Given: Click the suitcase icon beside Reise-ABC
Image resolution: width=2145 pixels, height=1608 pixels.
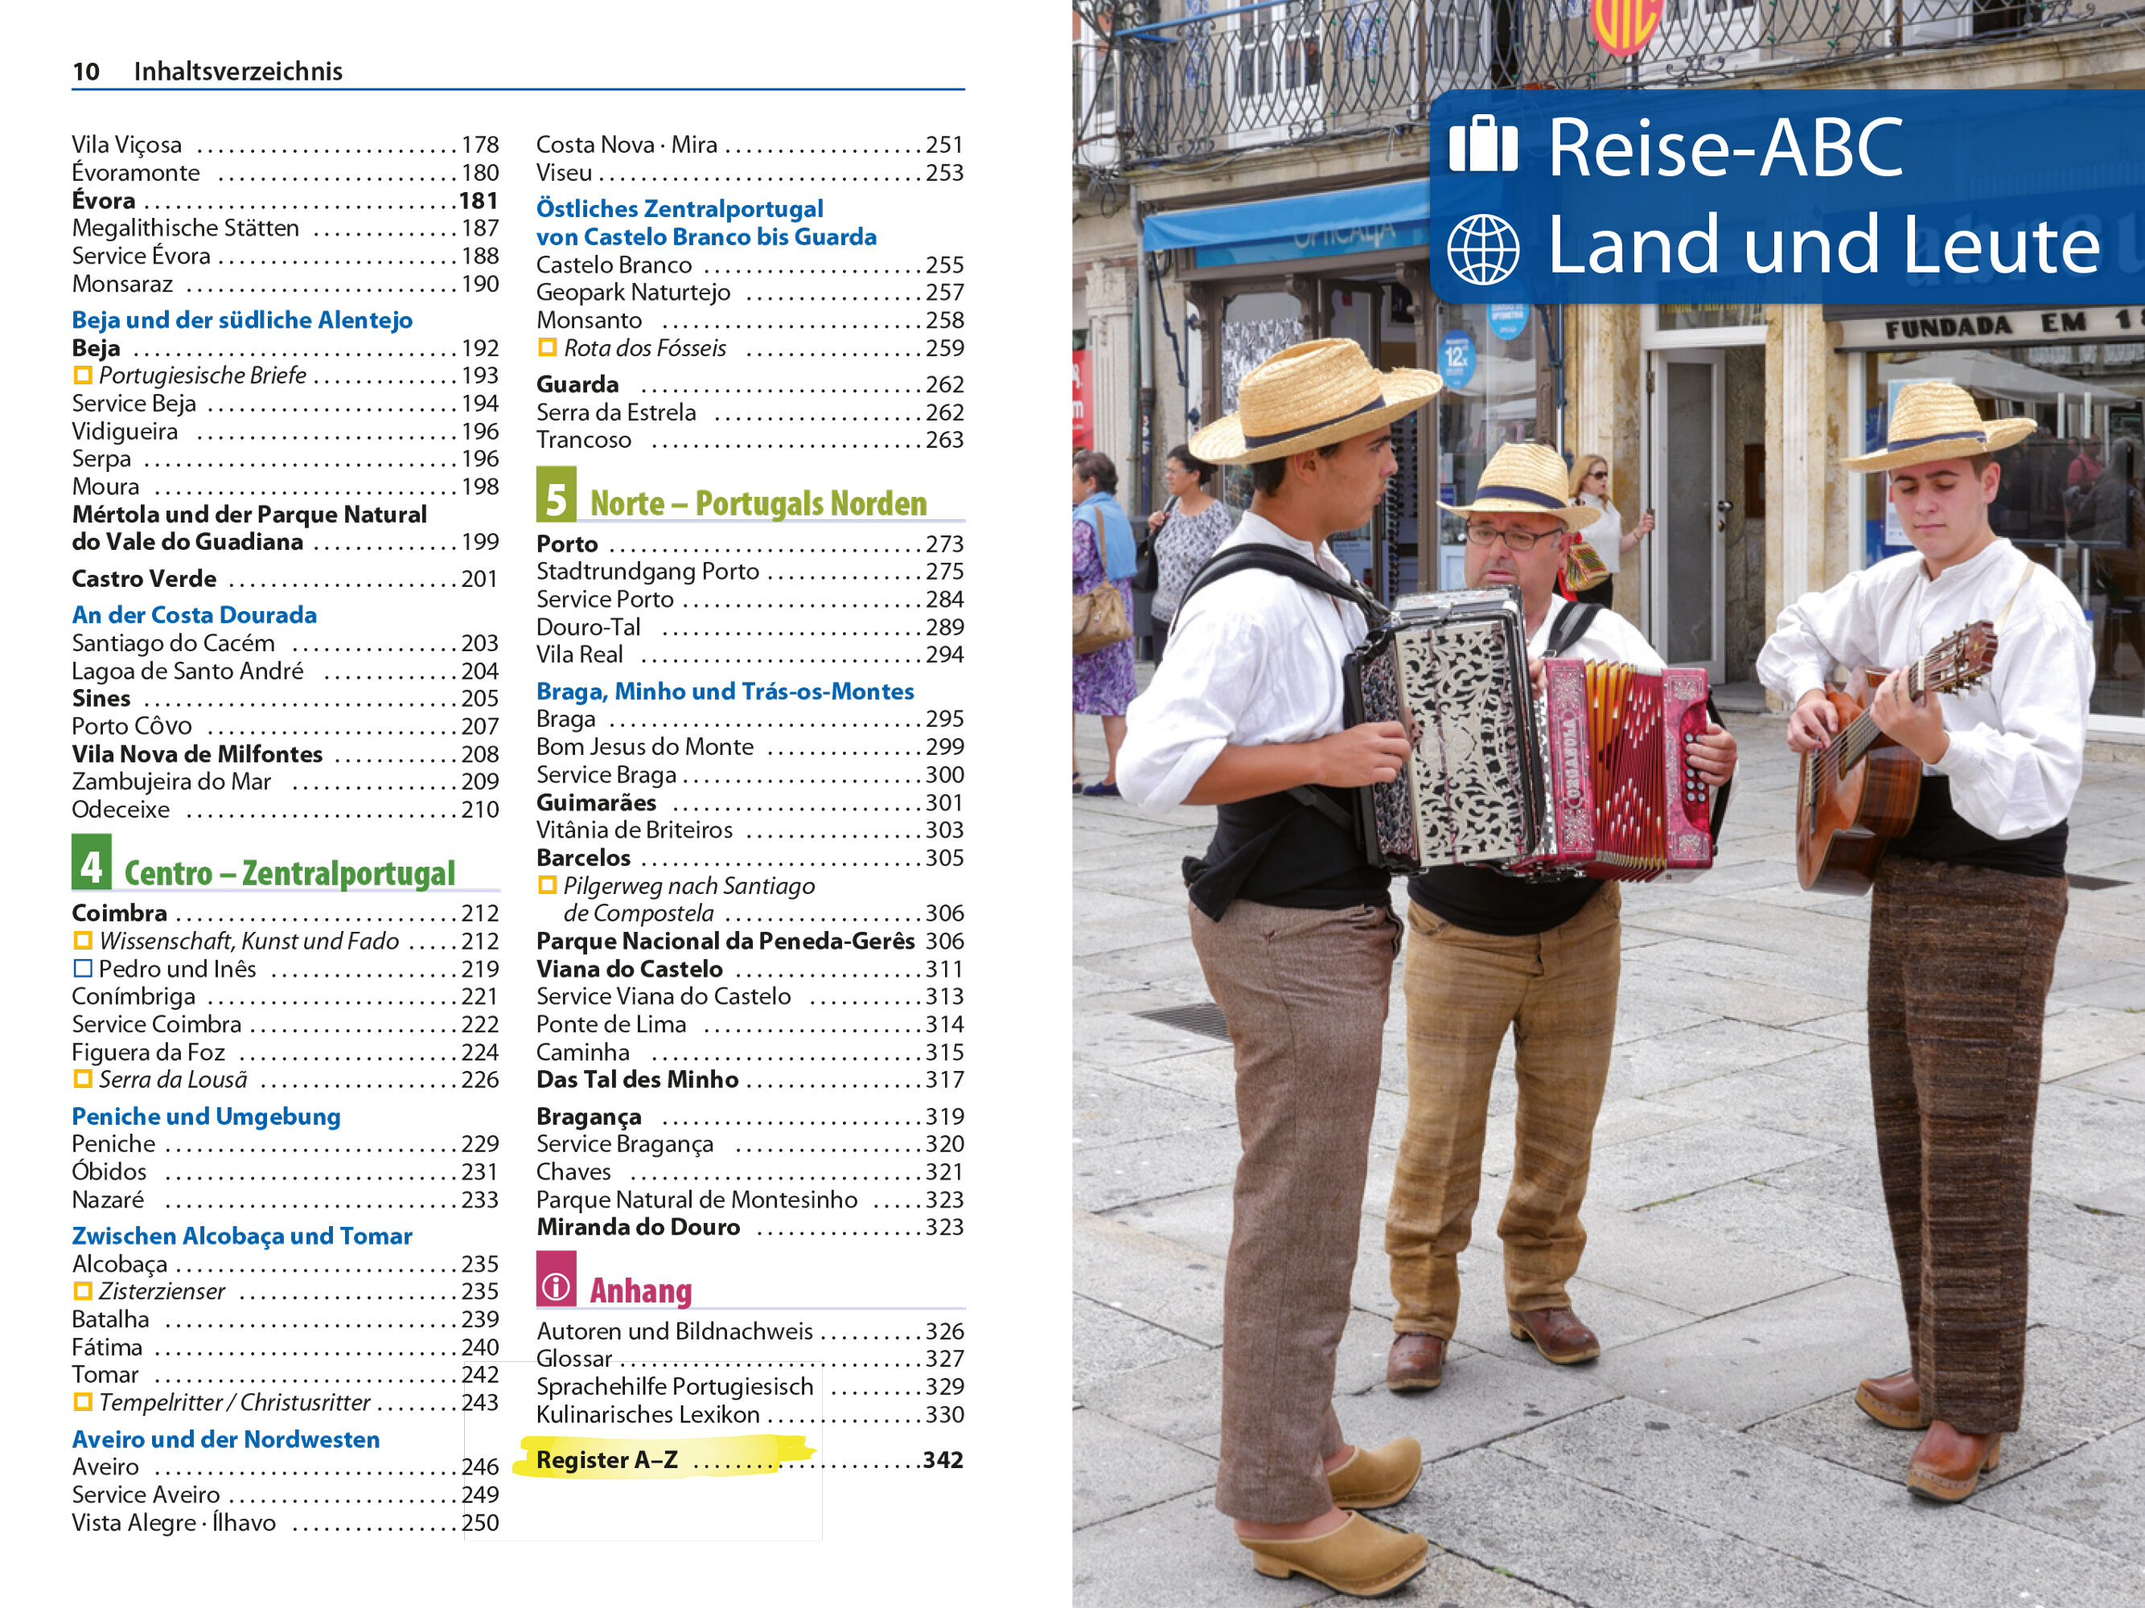Looking at the screenshot, I should (x=1483, y=145).
